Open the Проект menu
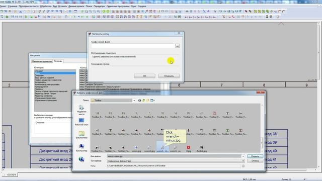 [3, 7]
